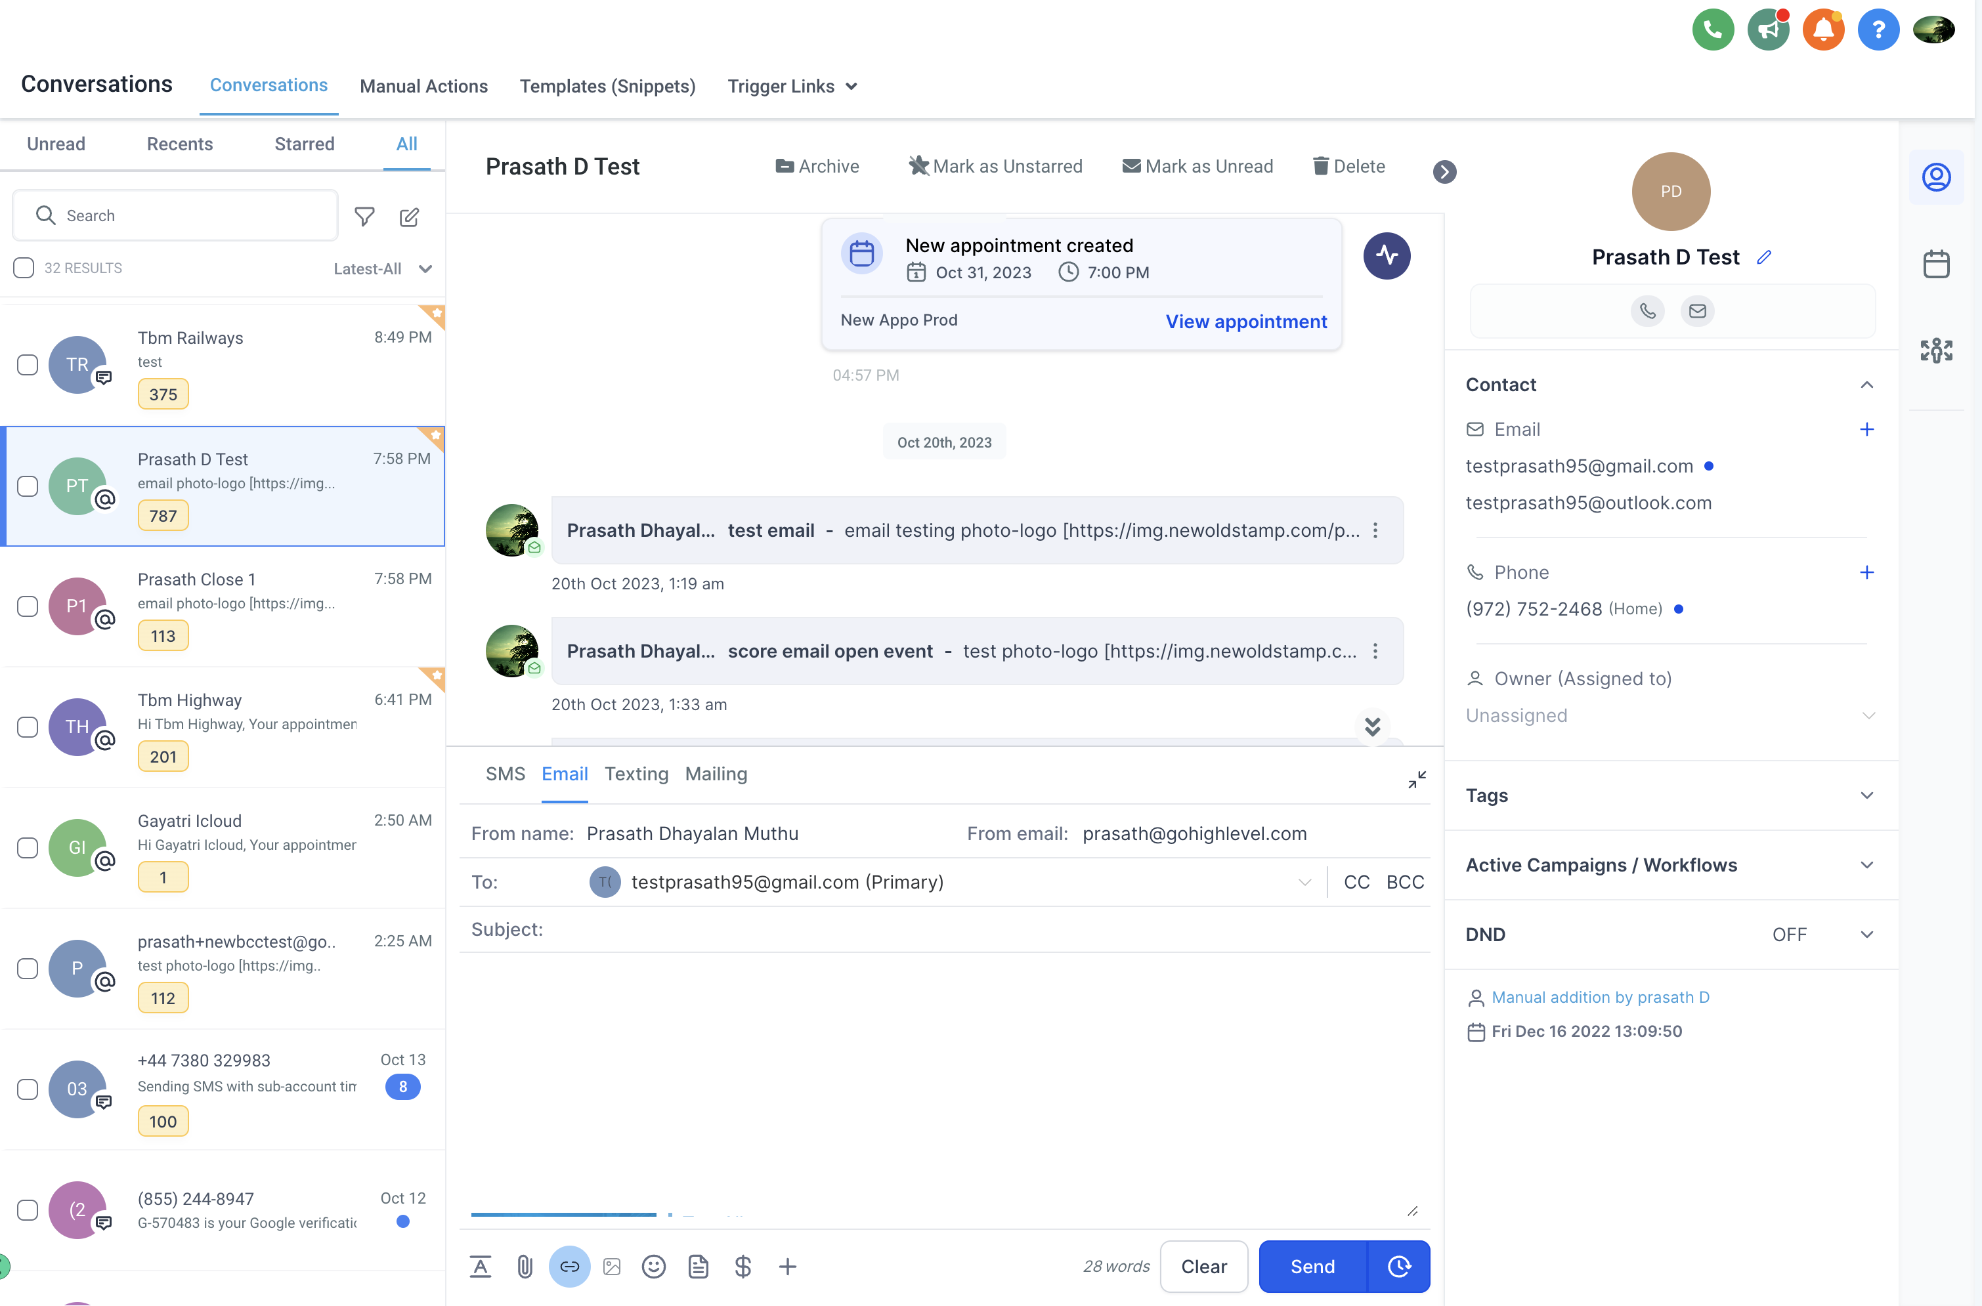Open the Owner Unassigned dropdown
1982x1306 pixels.
click(x=1670, y=715)
